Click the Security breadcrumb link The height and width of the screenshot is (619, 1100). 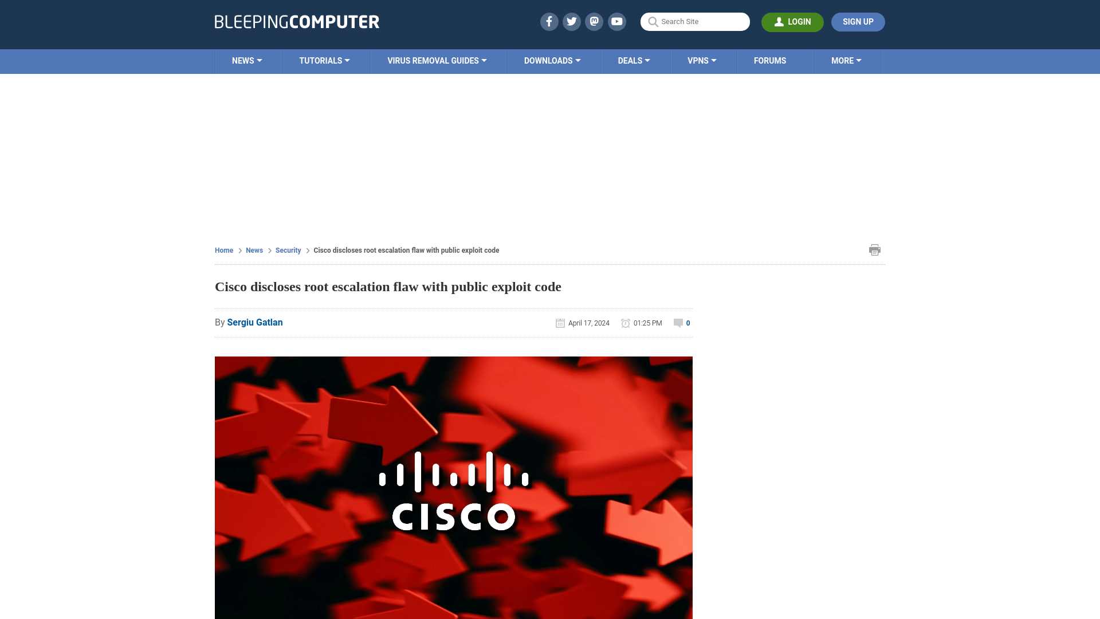pyautogui.click(x=288, y=250)
